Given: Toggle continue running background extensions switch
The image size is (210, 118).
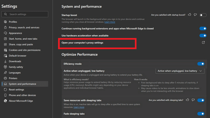Looking at the screenshot, I should (203, 29).
